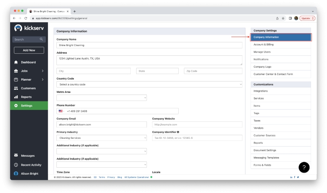Click the Kickserv logo
The height and width of the screenshot is (193, 327).
point(29,28)
